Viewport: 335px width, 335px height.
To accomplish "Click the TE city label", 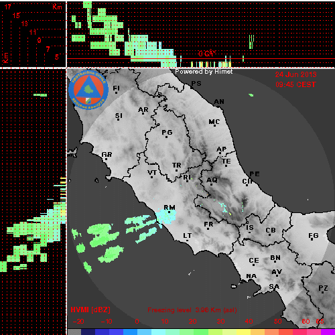I will click(x=226, y=161).
